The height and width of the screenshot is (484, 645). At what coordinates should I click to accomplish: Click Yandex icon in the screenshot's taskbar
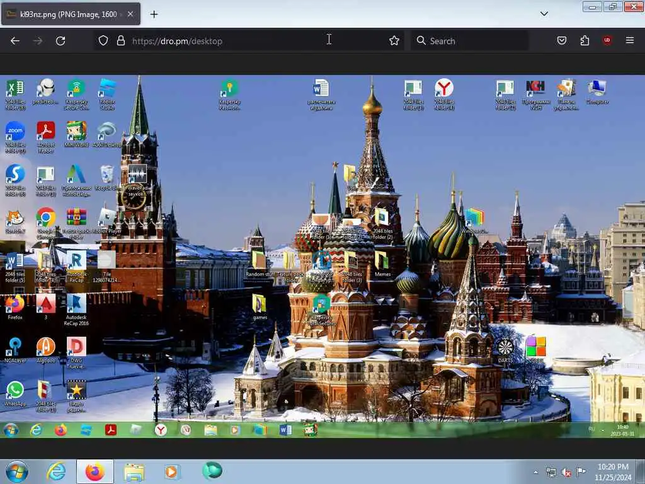[161, 430]
